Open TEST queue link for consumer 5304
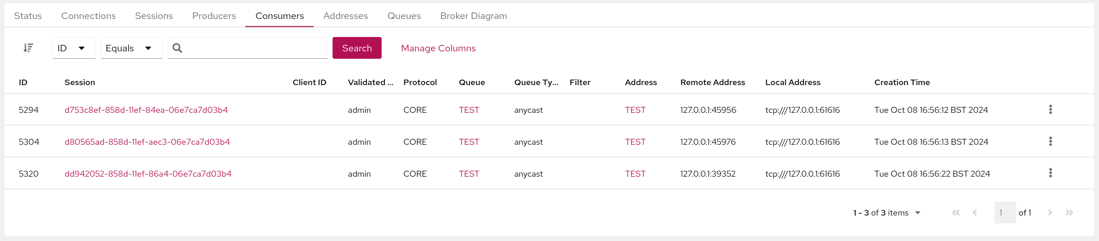The image size is (1099, 241). tap(469, 142)
